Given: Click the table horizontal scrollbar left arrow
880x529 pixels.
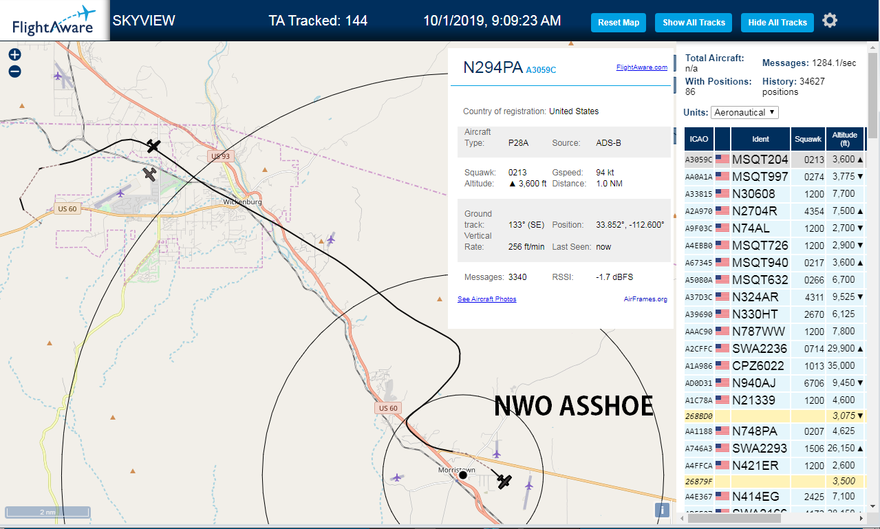Looking at the screenshot, I should tap(683, 518).
